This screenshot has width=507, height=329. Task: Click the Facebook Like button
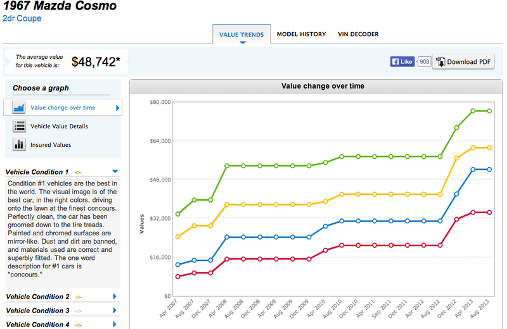point(402,61)
